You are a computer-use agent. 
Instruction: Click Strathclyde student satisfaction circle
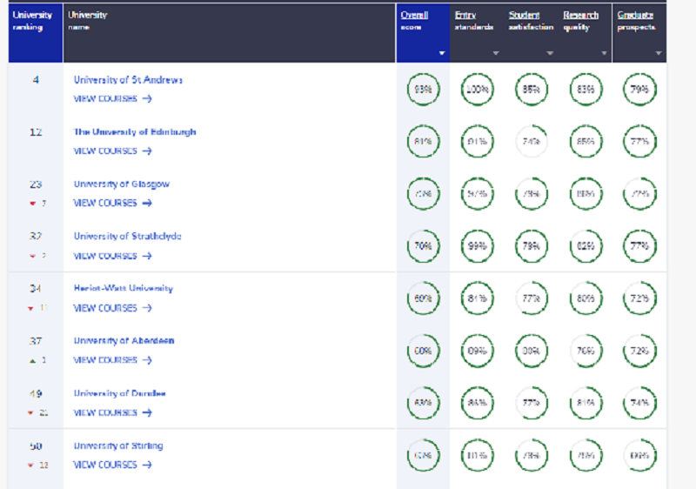(x=532, y=246)
